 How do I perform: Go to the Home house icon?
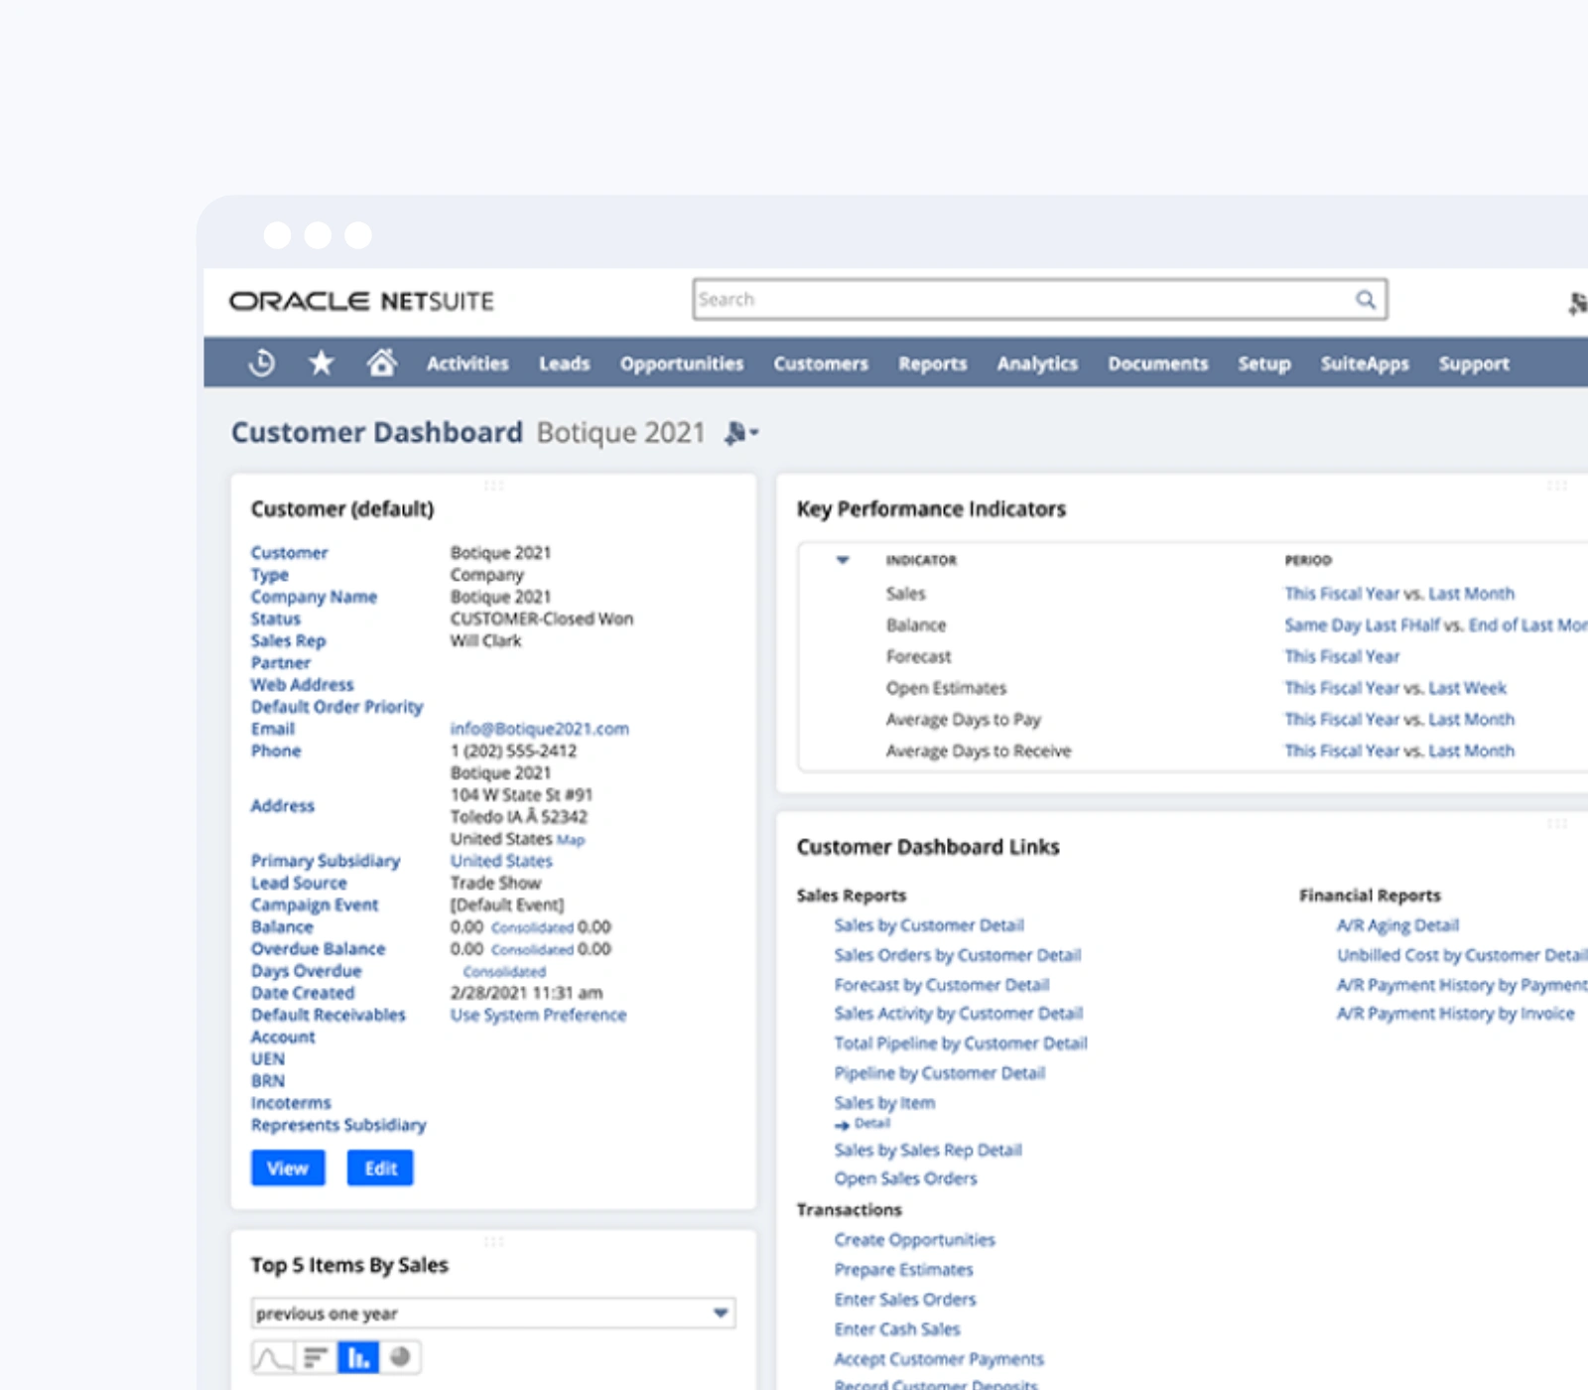[x=381, y=362]
